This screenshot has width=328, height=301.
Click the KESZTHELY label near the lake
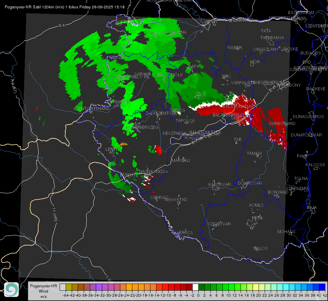[175, 133]
